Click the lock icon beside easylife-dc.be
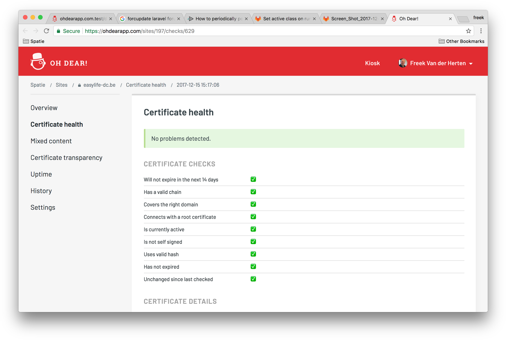The width and height of the screenshot is (506, 340). click(79, 85)
